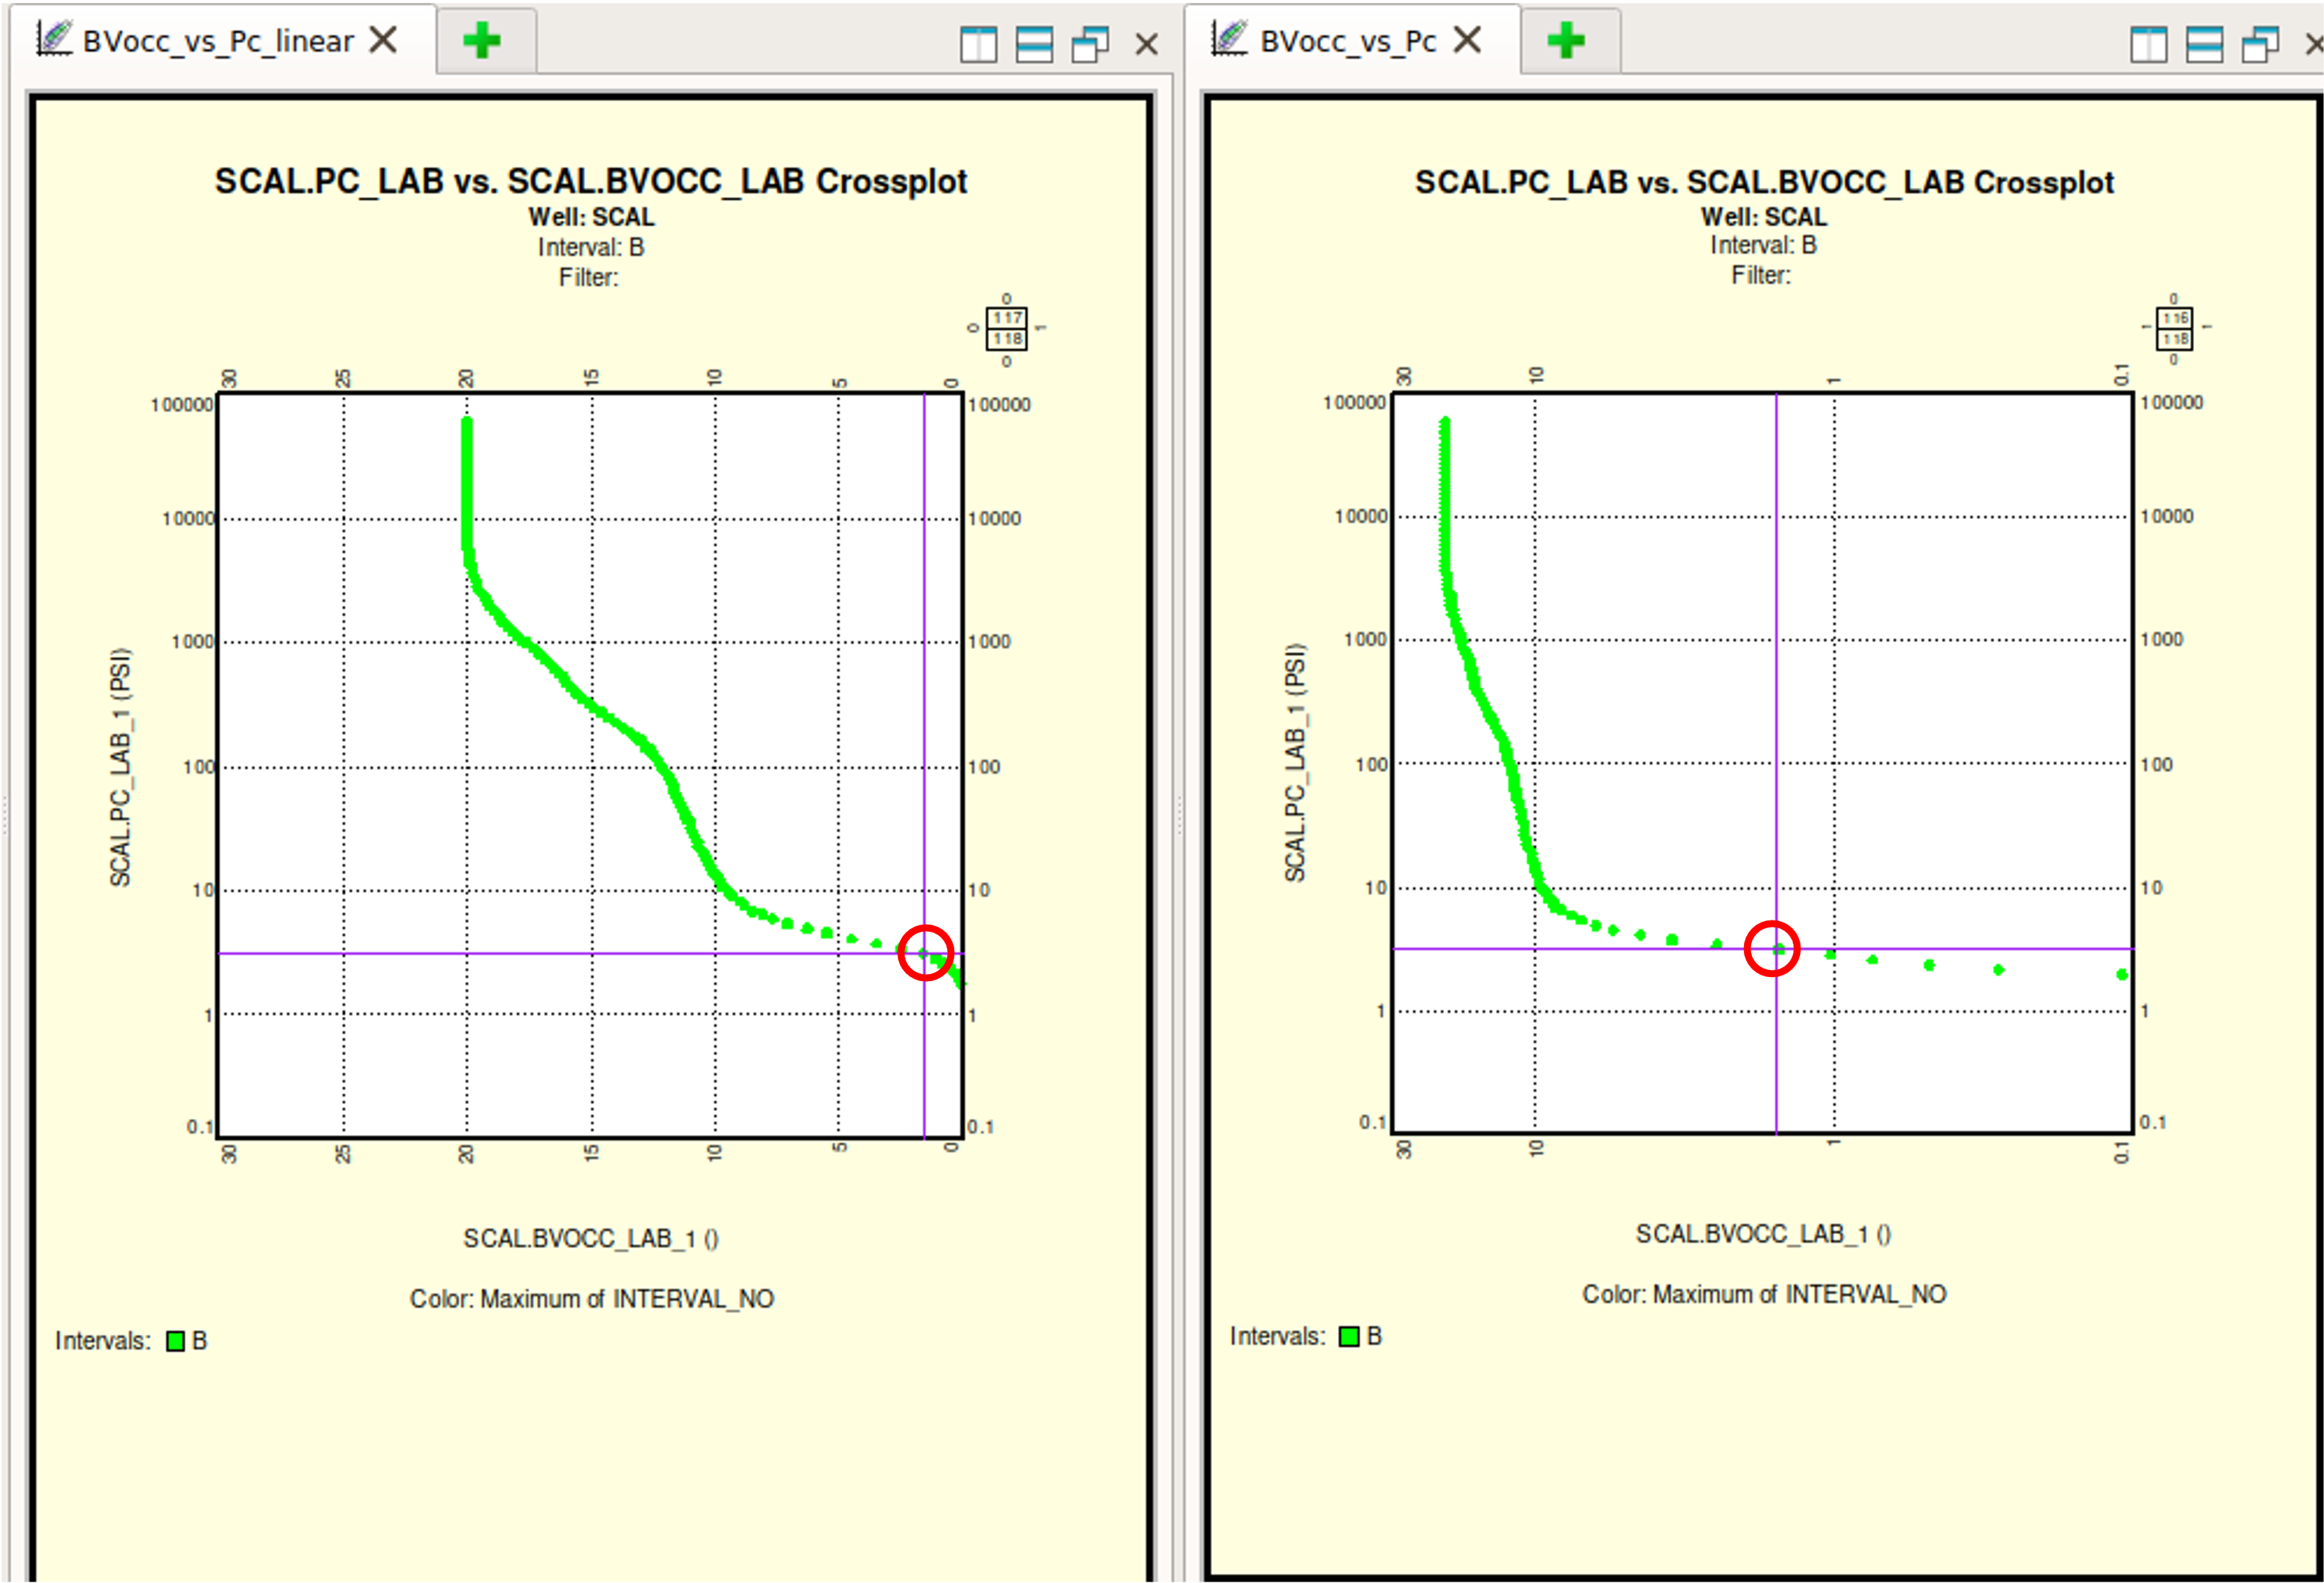Click 'Color: Maximum of INTERVAL_NO' in right plot
The image size is (2324, 1583).
point(1764,1295)
